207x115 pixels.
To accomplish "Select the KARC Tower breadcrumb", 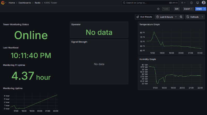I will click(50, 3).
